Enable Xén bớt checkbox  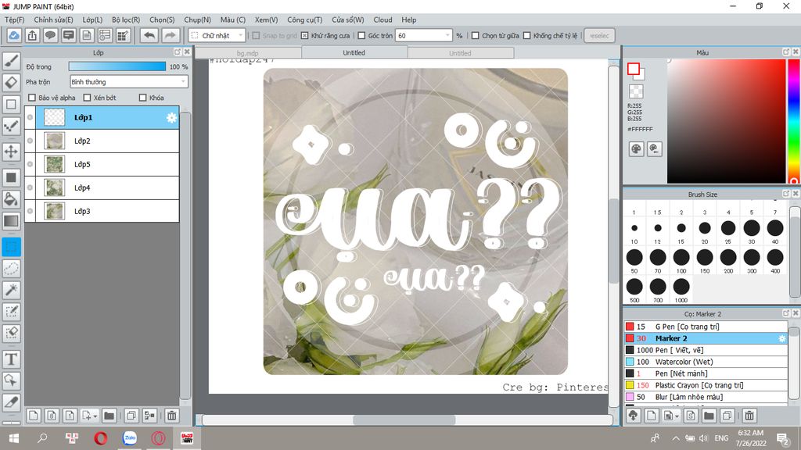tap(87, 98)
